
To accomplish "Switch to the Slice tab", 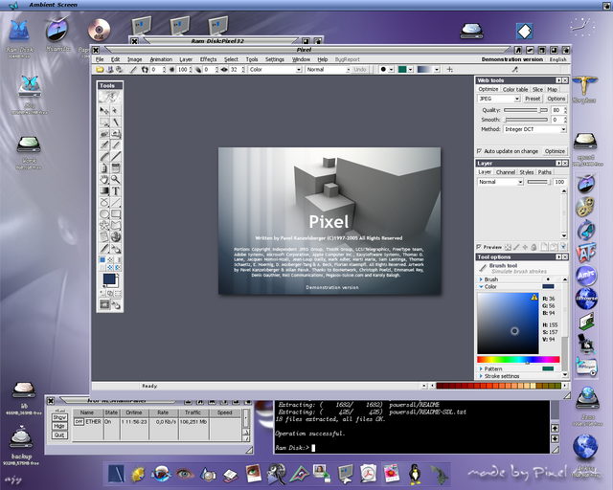I will click(x=537, y=89).
